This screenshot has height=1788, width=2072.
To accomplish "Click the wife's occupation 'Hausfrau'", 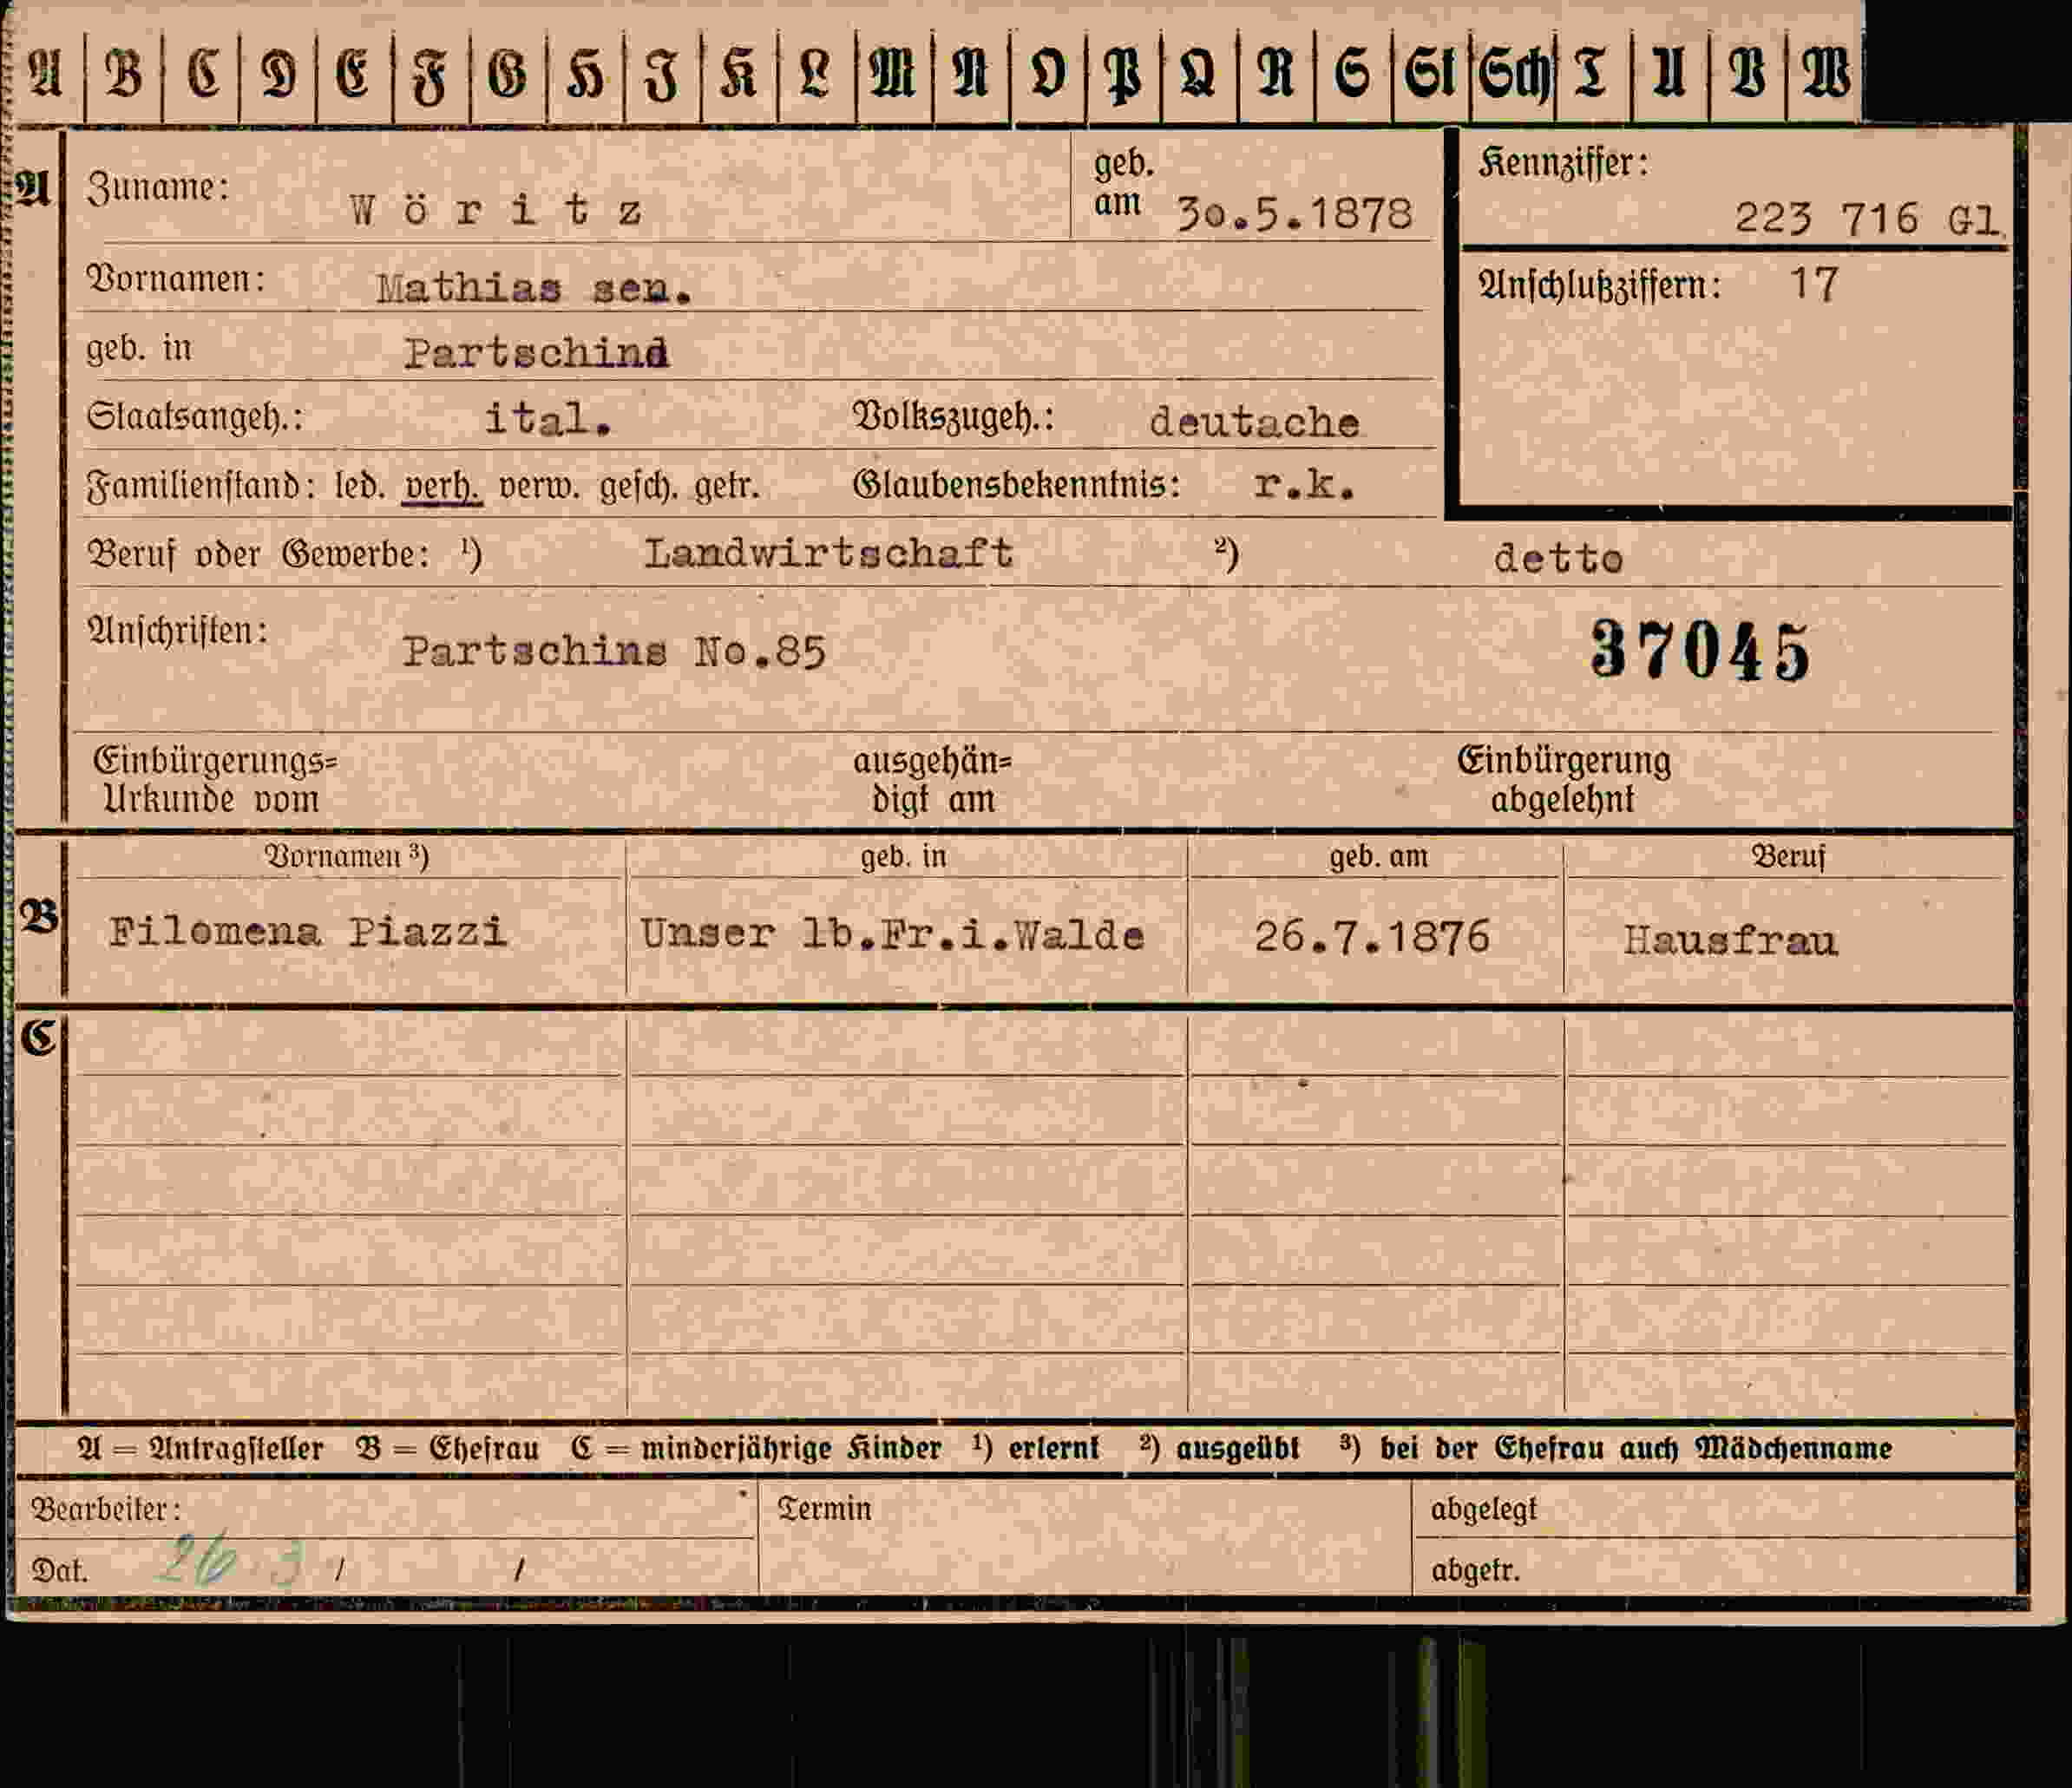I will click(x=1730, y=941).
